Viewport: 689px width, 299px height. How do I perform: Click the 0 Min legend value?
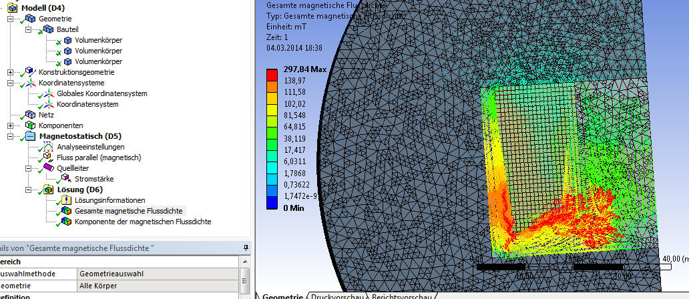coord(294,208)
